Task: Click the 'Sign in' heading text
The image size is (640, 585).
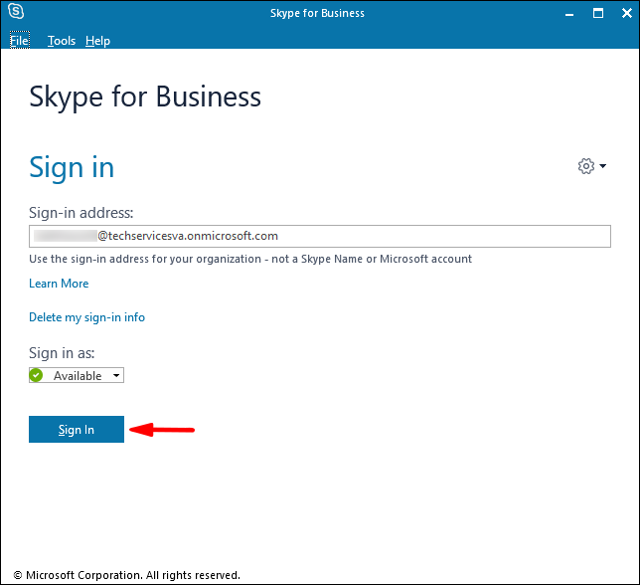Action: [x=72, y=168]
